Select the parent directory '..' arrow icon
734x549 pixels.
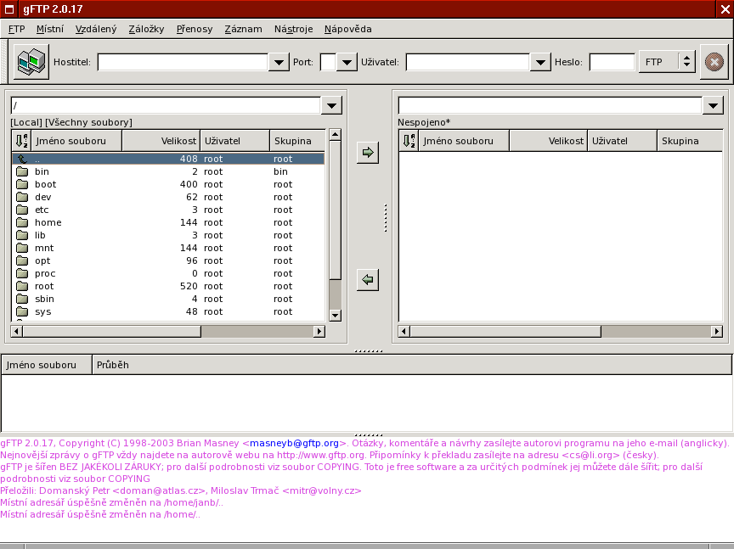pyautogui.click(x=22, y=159)
